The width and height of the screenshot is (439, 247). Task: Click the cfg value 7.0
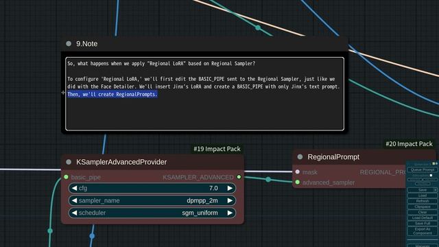point(213,188)
